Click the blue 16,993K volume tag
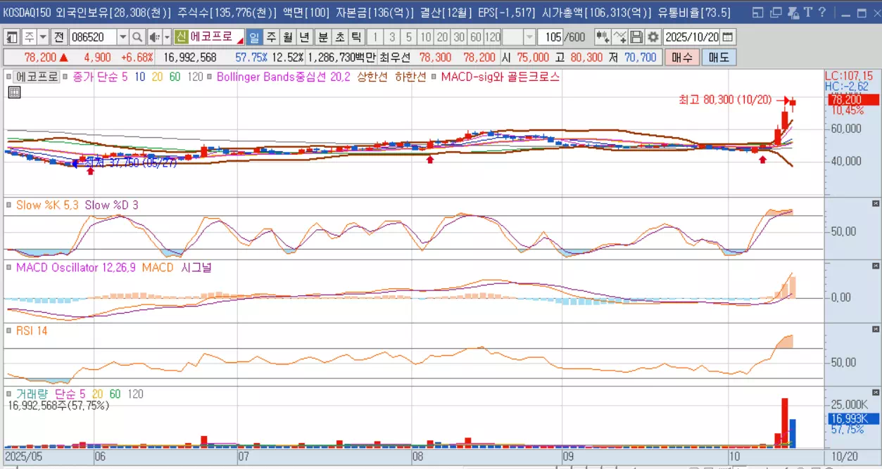Screen dimensions: 882x469 click(852, 419)
